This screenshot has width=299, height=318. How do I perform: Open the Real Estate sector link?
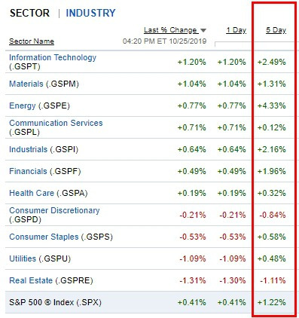(31, 280)
